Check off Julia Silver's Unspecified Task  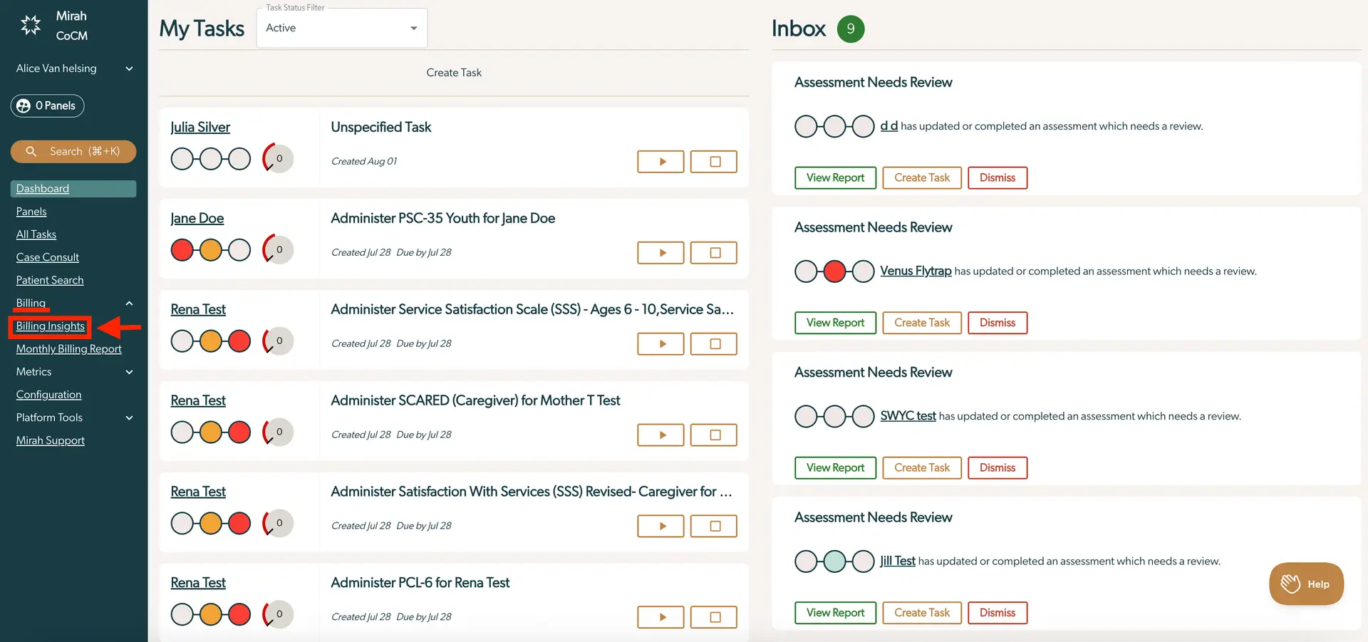point(713,161)
